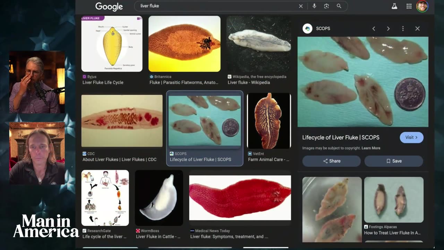Click the SCOPS source label under the grid thumbnail
This screenshot has height=250, width=444.
[x=180, y=154]
